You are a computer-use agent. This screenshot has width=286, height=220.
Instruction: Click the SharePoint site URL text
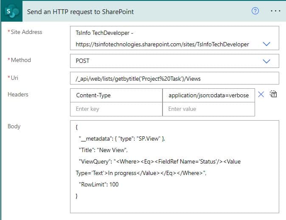pyautogui.click(x=163, y=44)
